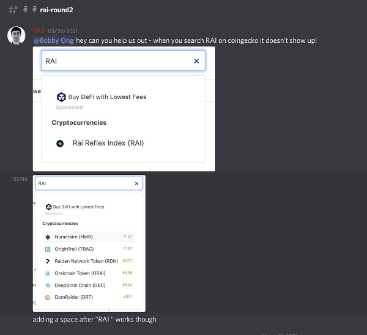Clear the small RAI search box with X
This screenshot has height=335, width=367.
[x=136, y=183]
